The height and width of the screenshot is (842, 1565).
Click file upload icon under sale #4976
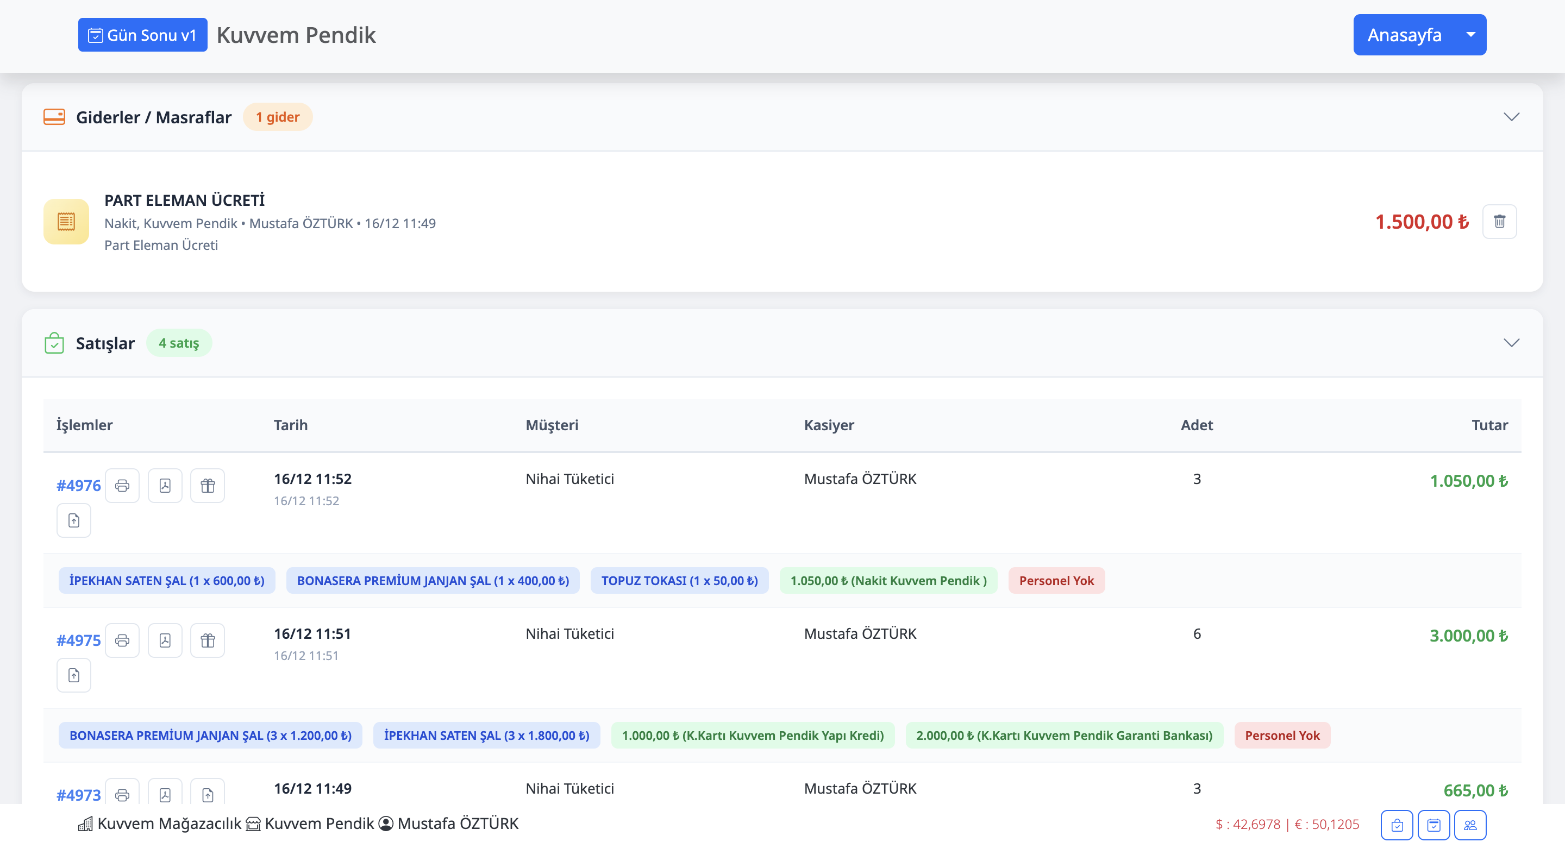pyautogui.click(x=73, y=520)
